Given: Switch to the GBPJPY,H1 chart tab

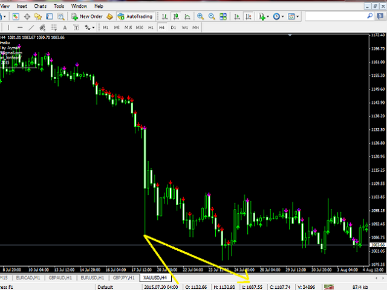Looking at the screenshot, I should (x=123, y=278).
